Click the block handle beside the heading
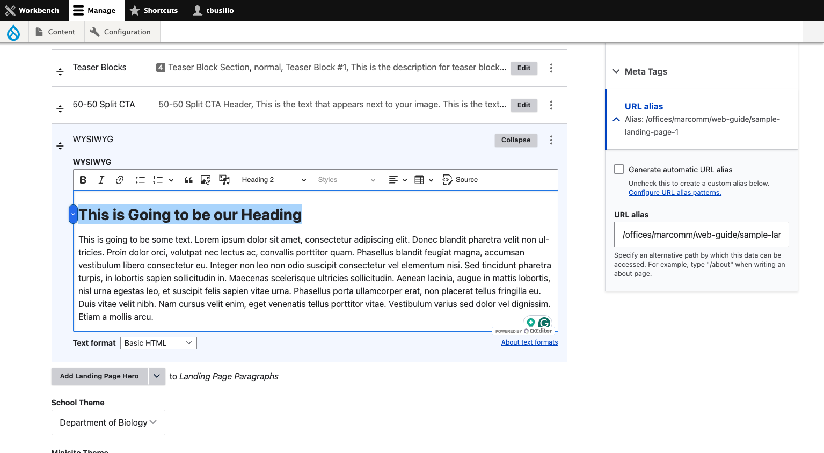The image size is (824, 453). 73,214
